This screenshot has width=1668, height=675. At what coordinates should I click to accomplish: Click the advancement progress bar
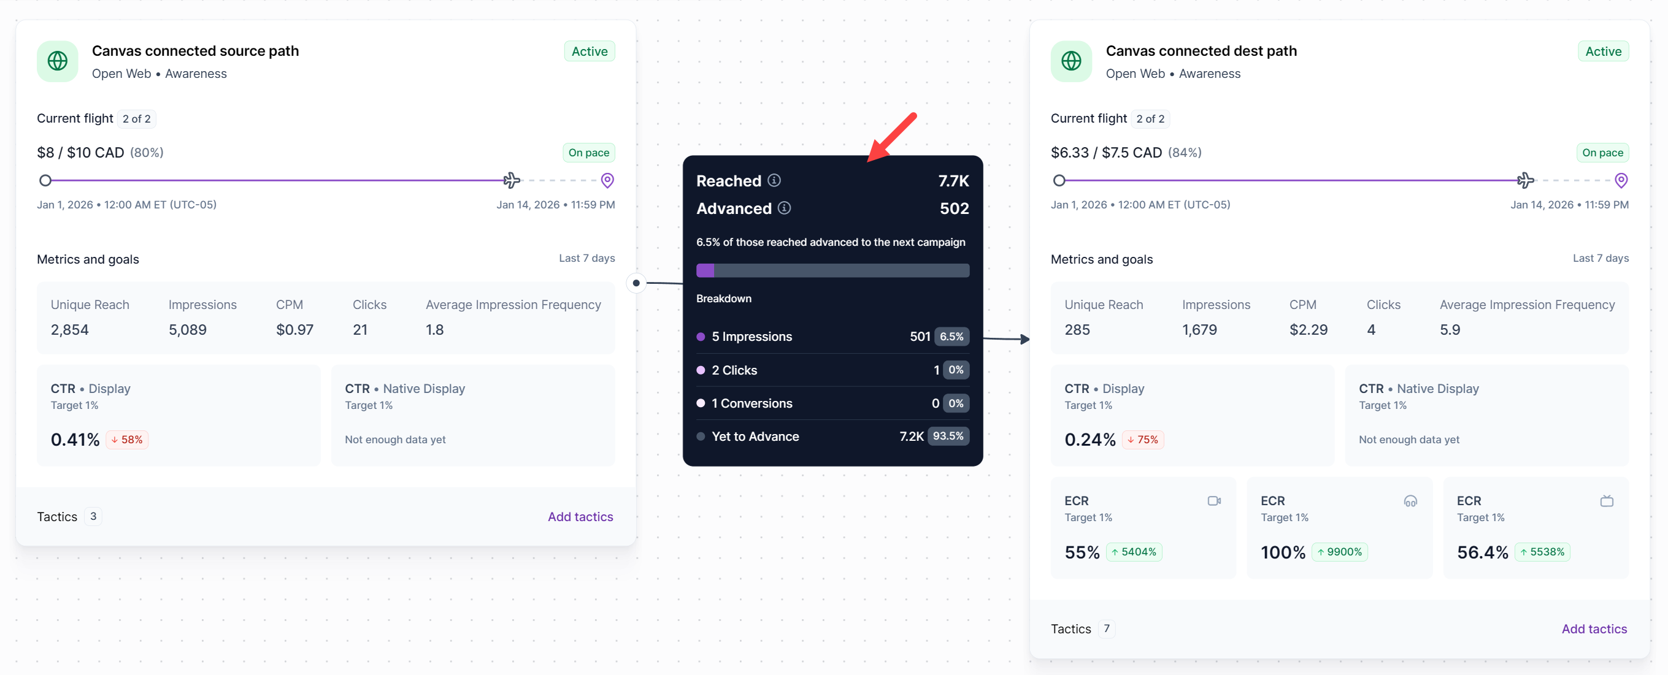click(x=832, y=270)
